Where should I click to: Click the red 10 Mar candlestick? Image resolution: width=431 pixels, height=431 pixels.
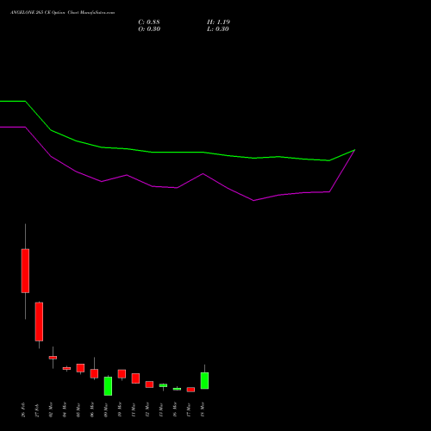[x=122, y=374]
